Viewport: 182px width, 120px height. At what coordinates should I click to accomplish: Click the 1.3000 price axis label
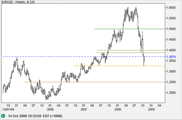point(171,71)
